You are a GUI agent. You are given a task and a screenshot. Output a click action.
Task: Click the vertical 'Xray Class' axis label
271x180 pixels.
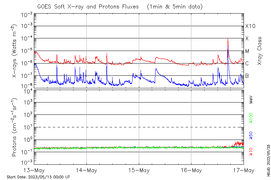click(260, 51)
